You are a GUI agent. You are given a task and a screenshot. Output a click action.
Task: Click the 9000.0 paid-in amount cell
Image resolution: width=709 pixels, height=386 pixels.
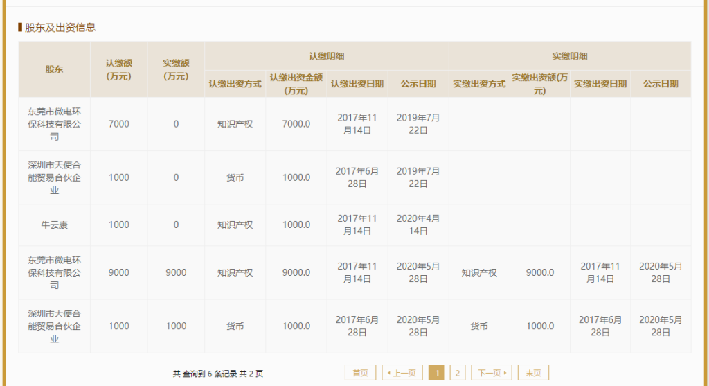[x=540, y=272]
